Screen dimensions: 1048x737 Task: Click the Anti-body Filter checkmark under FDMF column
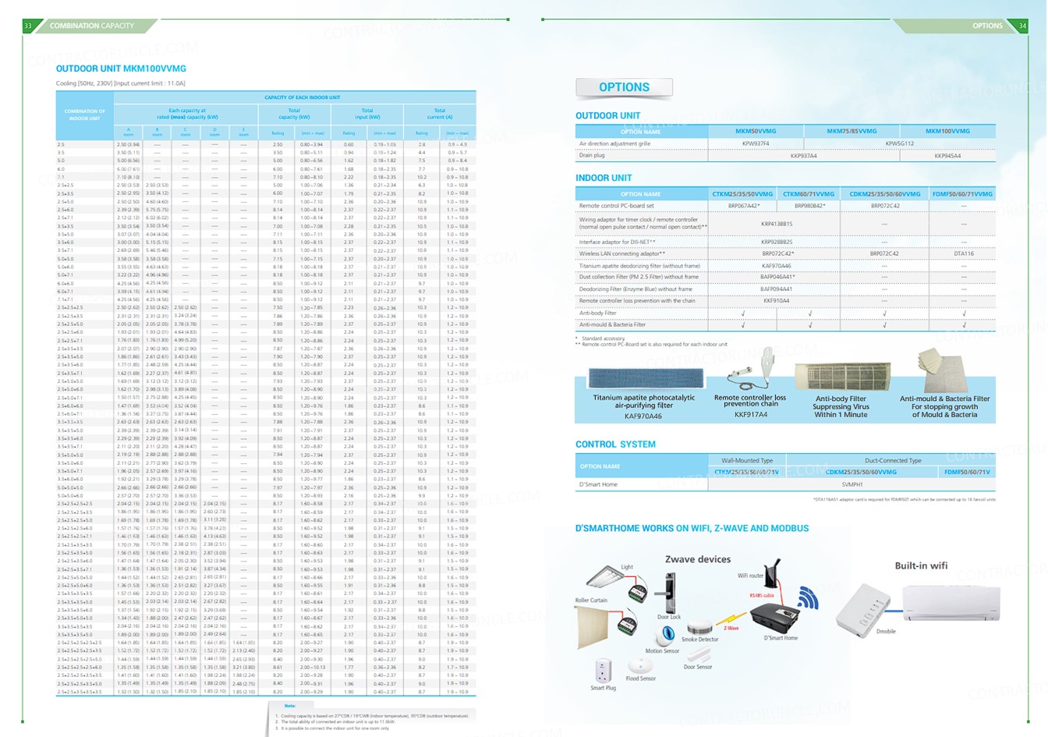[964, 313]
